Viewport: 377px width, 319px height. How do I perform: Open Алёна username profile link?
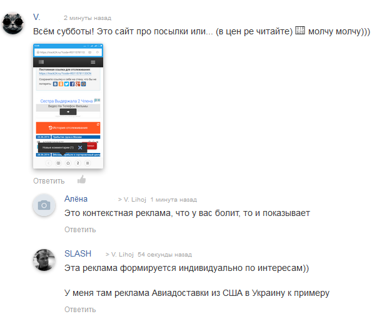76,199
